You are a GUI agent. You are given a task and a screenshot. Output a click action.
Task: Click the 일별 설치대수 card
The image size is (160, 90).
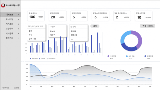coord(58,16)
